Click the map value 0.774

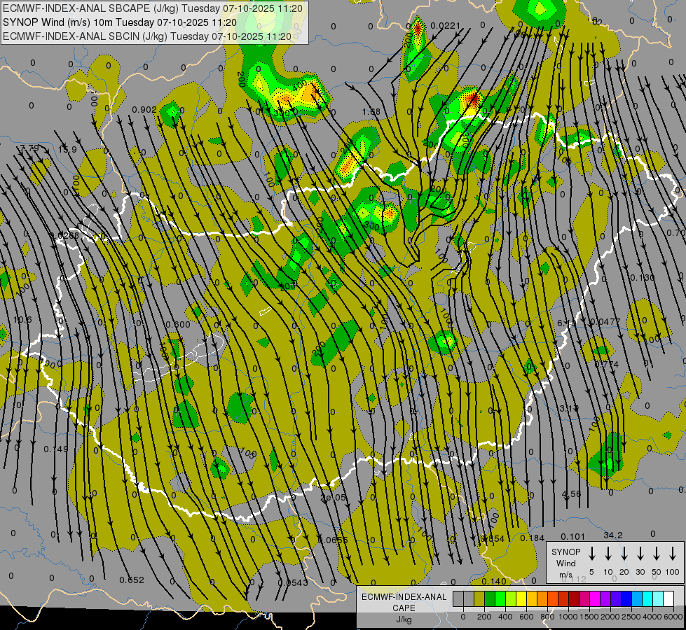coord(606,364)
